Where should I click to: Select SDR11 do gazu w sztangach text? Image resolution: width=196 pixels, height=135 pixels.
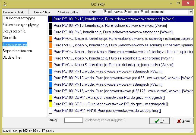point(111,104)
